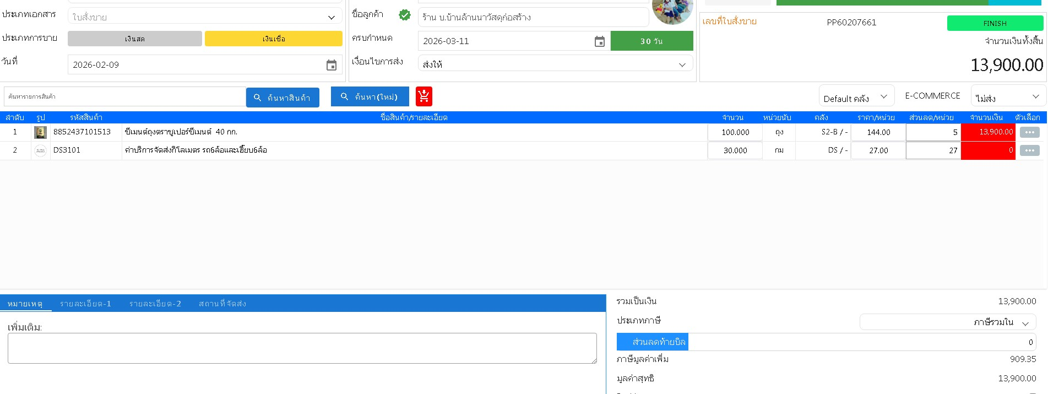Click the customer profile photo
1048x394 pixels.
[672, 11]
